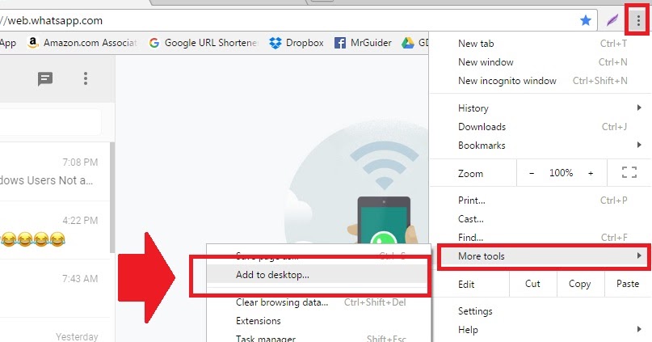Select Clear browsing data... option

coord(318,302)
